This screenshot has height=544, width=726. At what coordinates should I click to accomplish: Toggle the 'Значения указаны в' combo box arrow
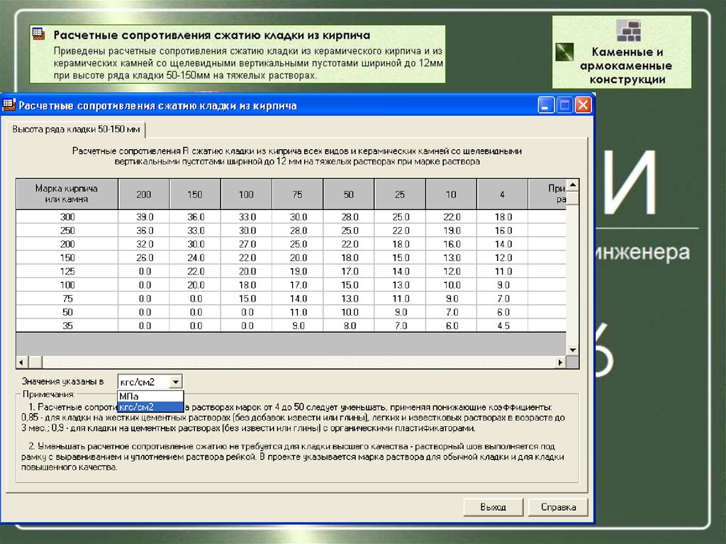click(x=176, y=382)
